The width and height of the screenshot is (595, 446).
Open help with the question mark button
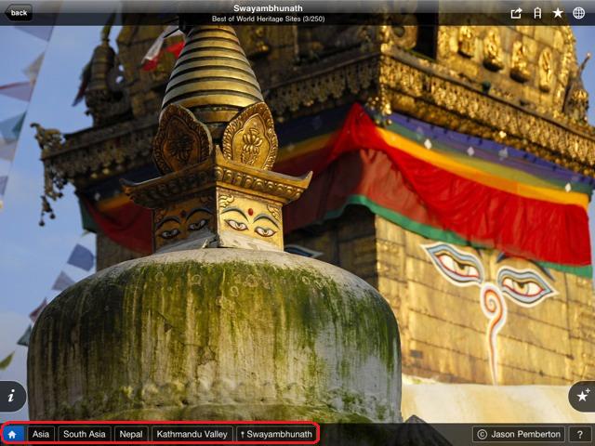tap(580, 434)
